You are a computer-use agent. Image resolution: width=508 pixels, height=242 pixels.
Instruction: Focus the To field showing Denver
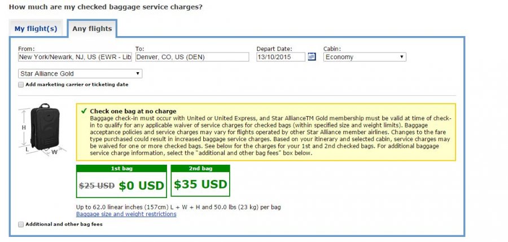[192, 57]
